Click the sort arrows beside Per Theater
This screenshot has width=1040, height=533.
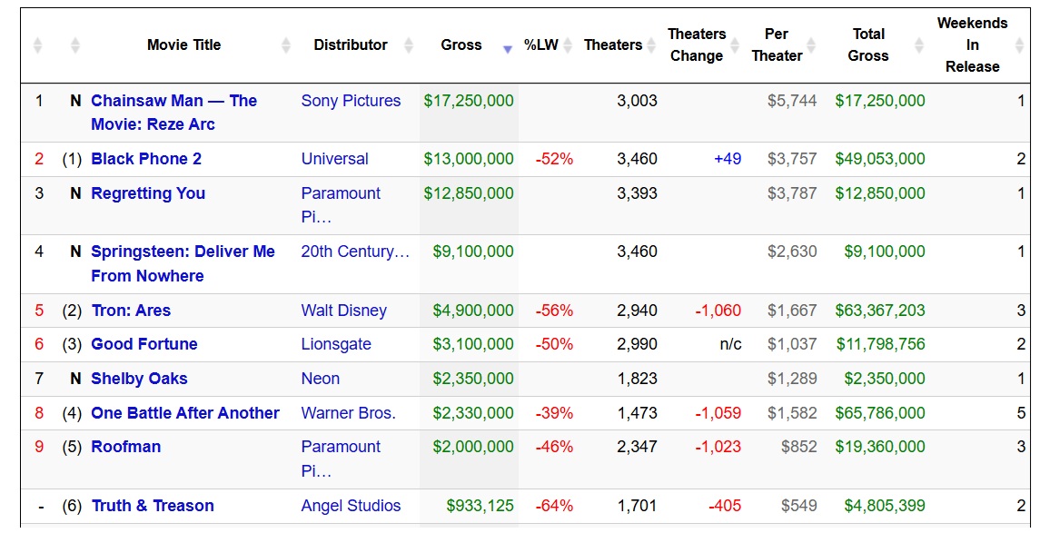[812, 45]
